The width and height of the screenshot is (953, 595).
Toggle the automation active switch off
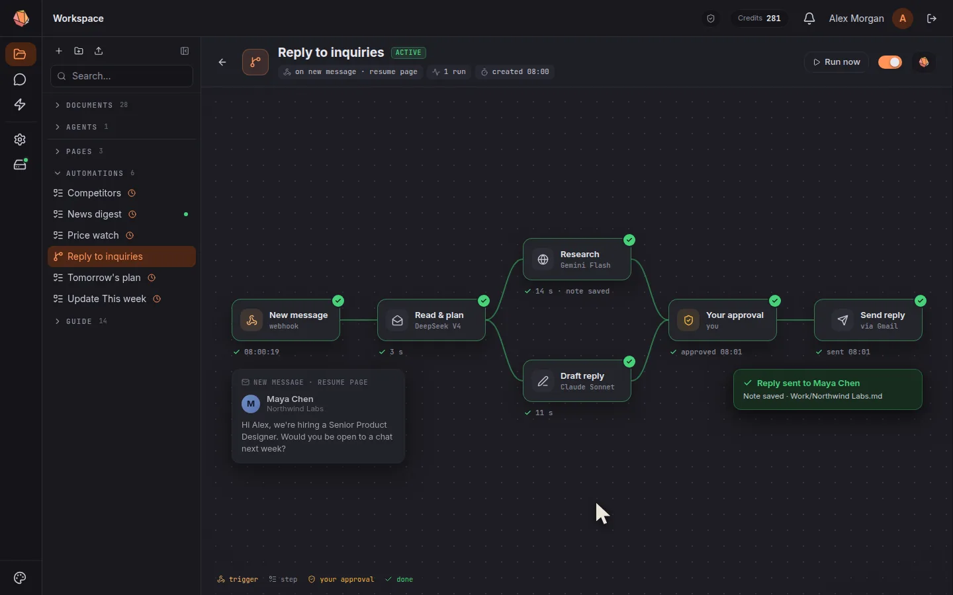tap(891, 62)
